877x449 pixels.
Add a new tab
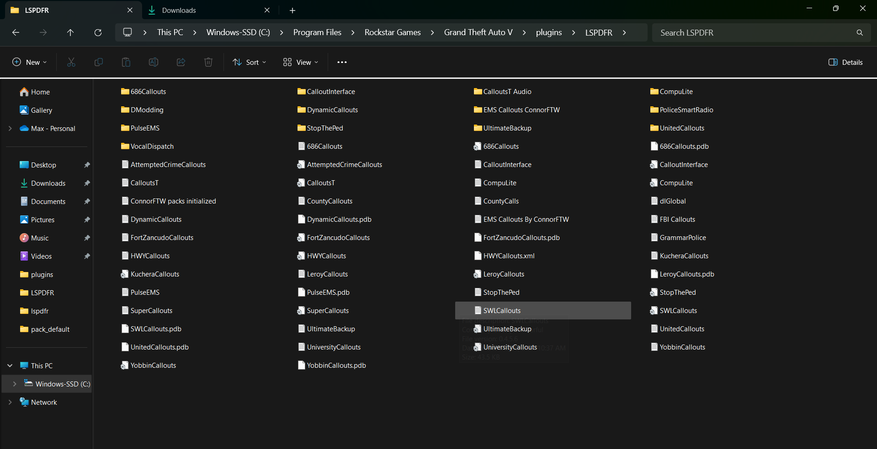pos(292,10)
